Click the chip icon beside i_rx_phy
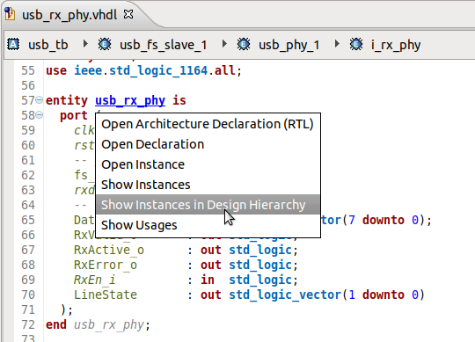 [x=356, y=44]
